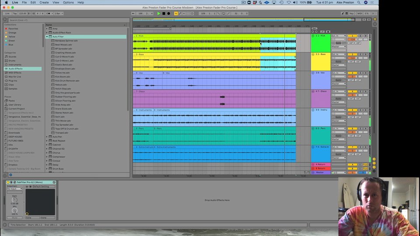Toggle the Key map mode button
This screenshot has height=236, width=420.
pyautogui.click(x=351, y=14)
